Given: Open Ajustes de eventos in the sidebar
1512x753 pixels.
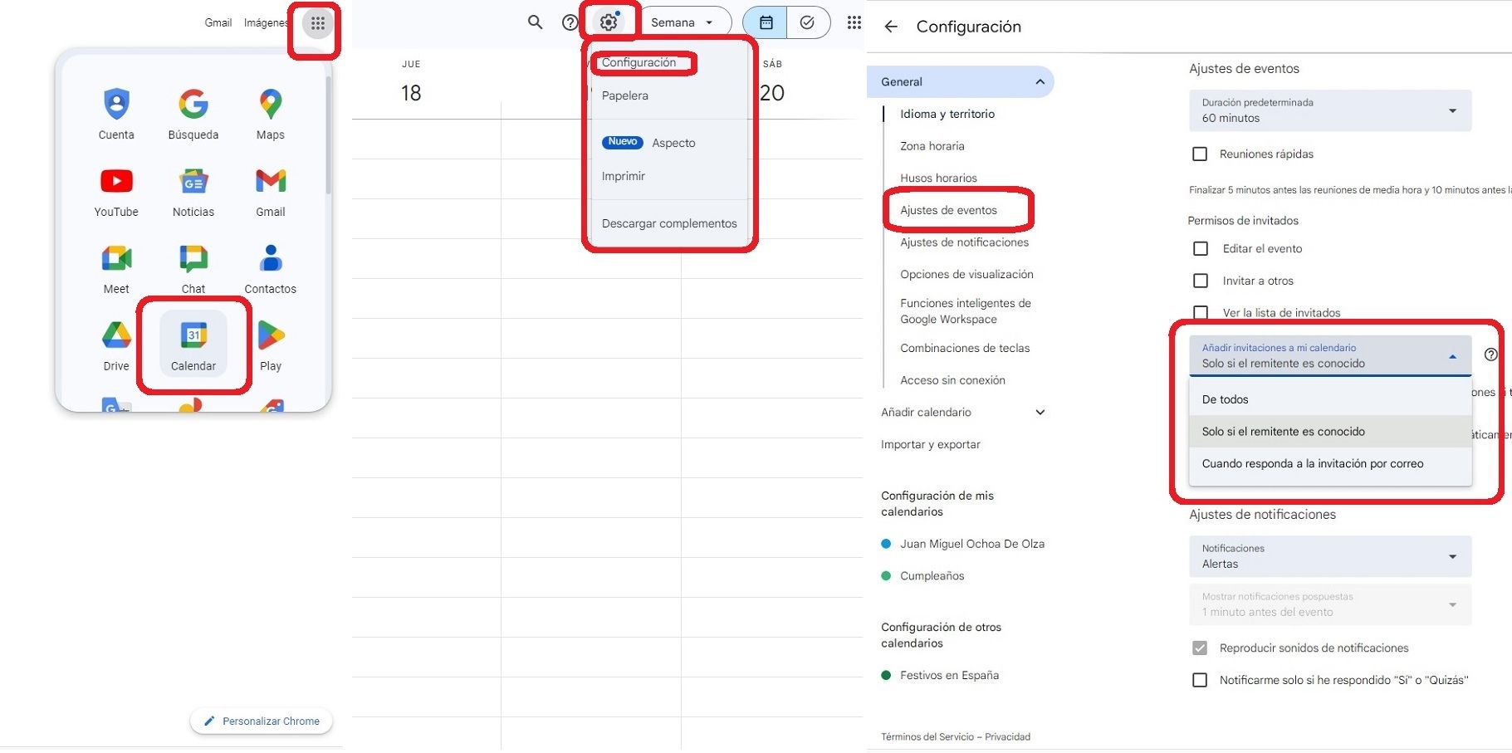Looking at the screenshot, I should click(x=950, y=209).
